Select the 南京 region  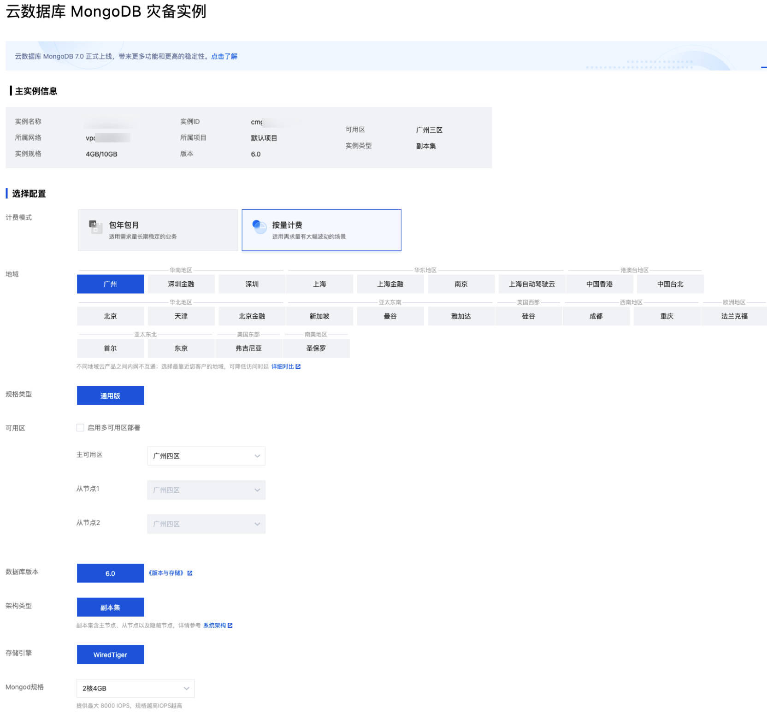click(x=461, y=284)
